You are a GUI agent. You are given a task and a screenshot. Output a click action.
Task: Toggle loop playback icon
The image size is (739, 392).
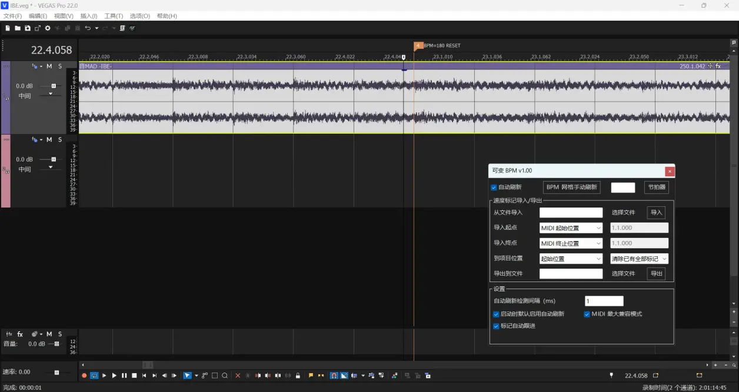coord(94,376)
